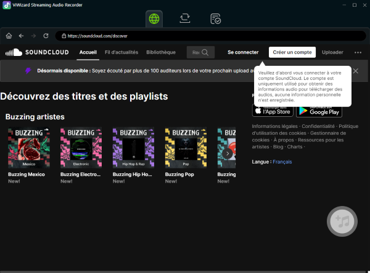
Task: Open the converting list icon
Action: (185, 18)
